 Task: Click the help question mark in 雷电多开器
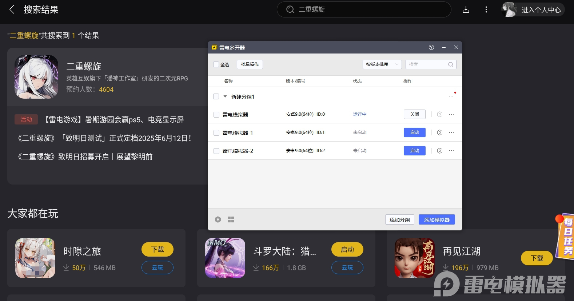click(x=431, y=47)
